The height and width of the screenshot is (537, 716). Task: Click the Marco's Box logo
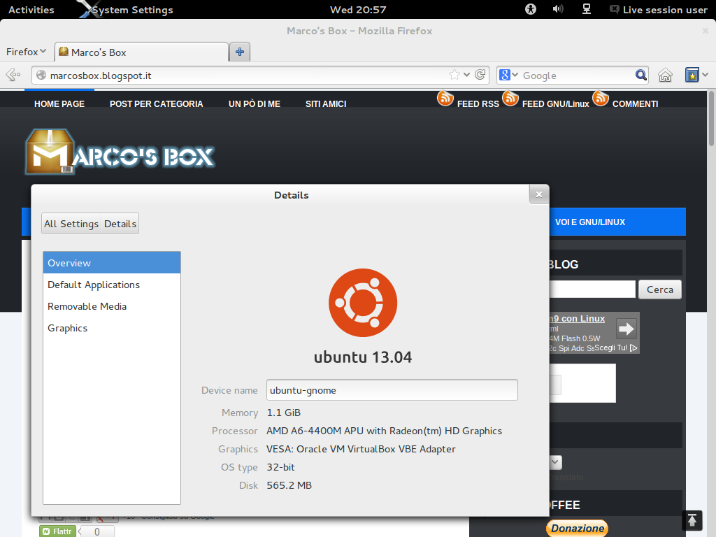coord(120,152)
